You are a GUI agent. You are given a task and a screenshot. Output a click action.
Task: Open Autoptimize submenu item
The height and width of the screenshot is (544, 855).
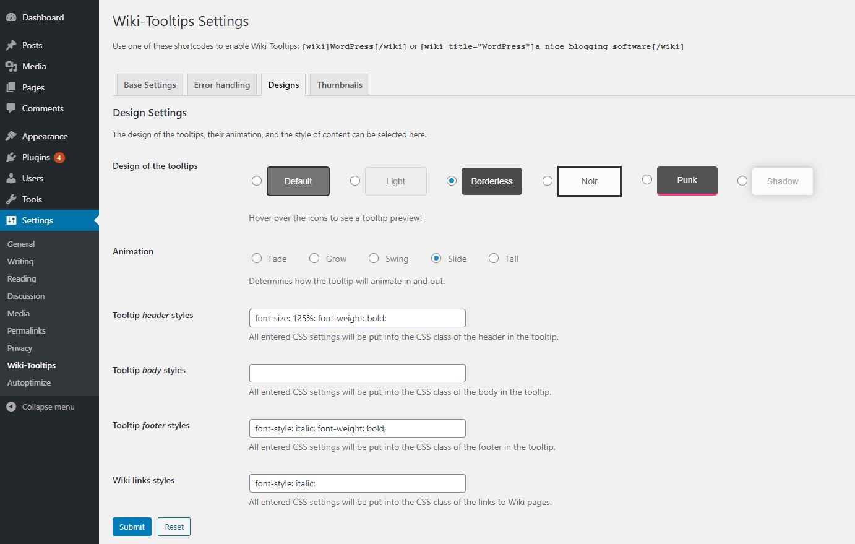pos(29,382)
